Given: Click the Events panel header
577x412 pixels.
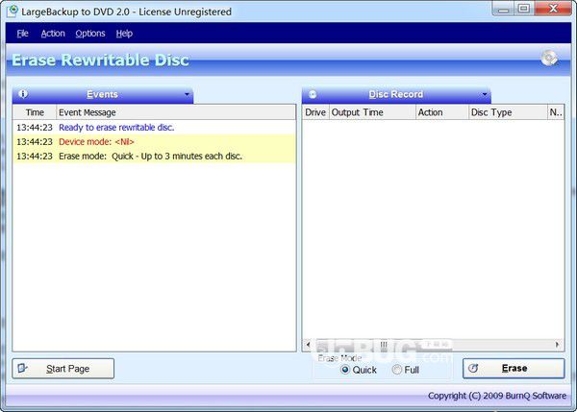Looking at the screenshot, I should tap(103, 94).
